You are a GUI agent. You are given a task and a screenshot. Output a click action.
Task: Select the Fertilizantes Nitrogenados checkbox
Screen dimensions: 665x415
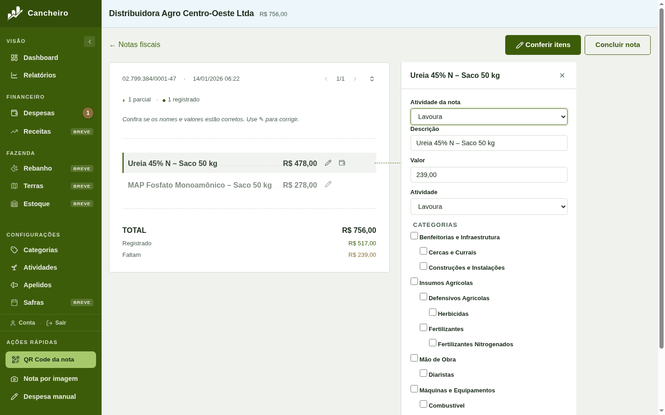click(433, 343)
